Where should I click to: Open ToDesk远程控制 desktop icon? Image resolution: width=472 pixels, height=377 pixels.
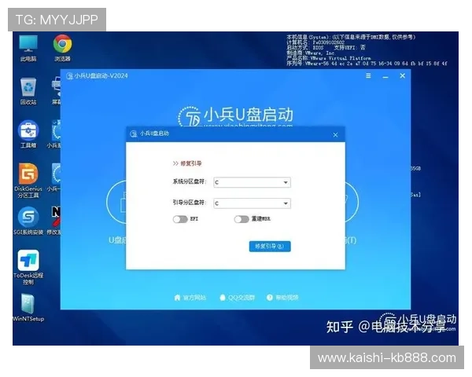tap(28, 267)
